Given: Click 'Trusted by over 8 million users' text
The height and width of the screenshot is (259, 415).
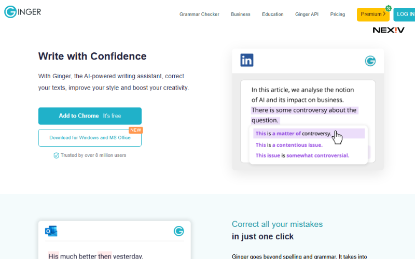Looking at the screenshot, I should (93, 155).
